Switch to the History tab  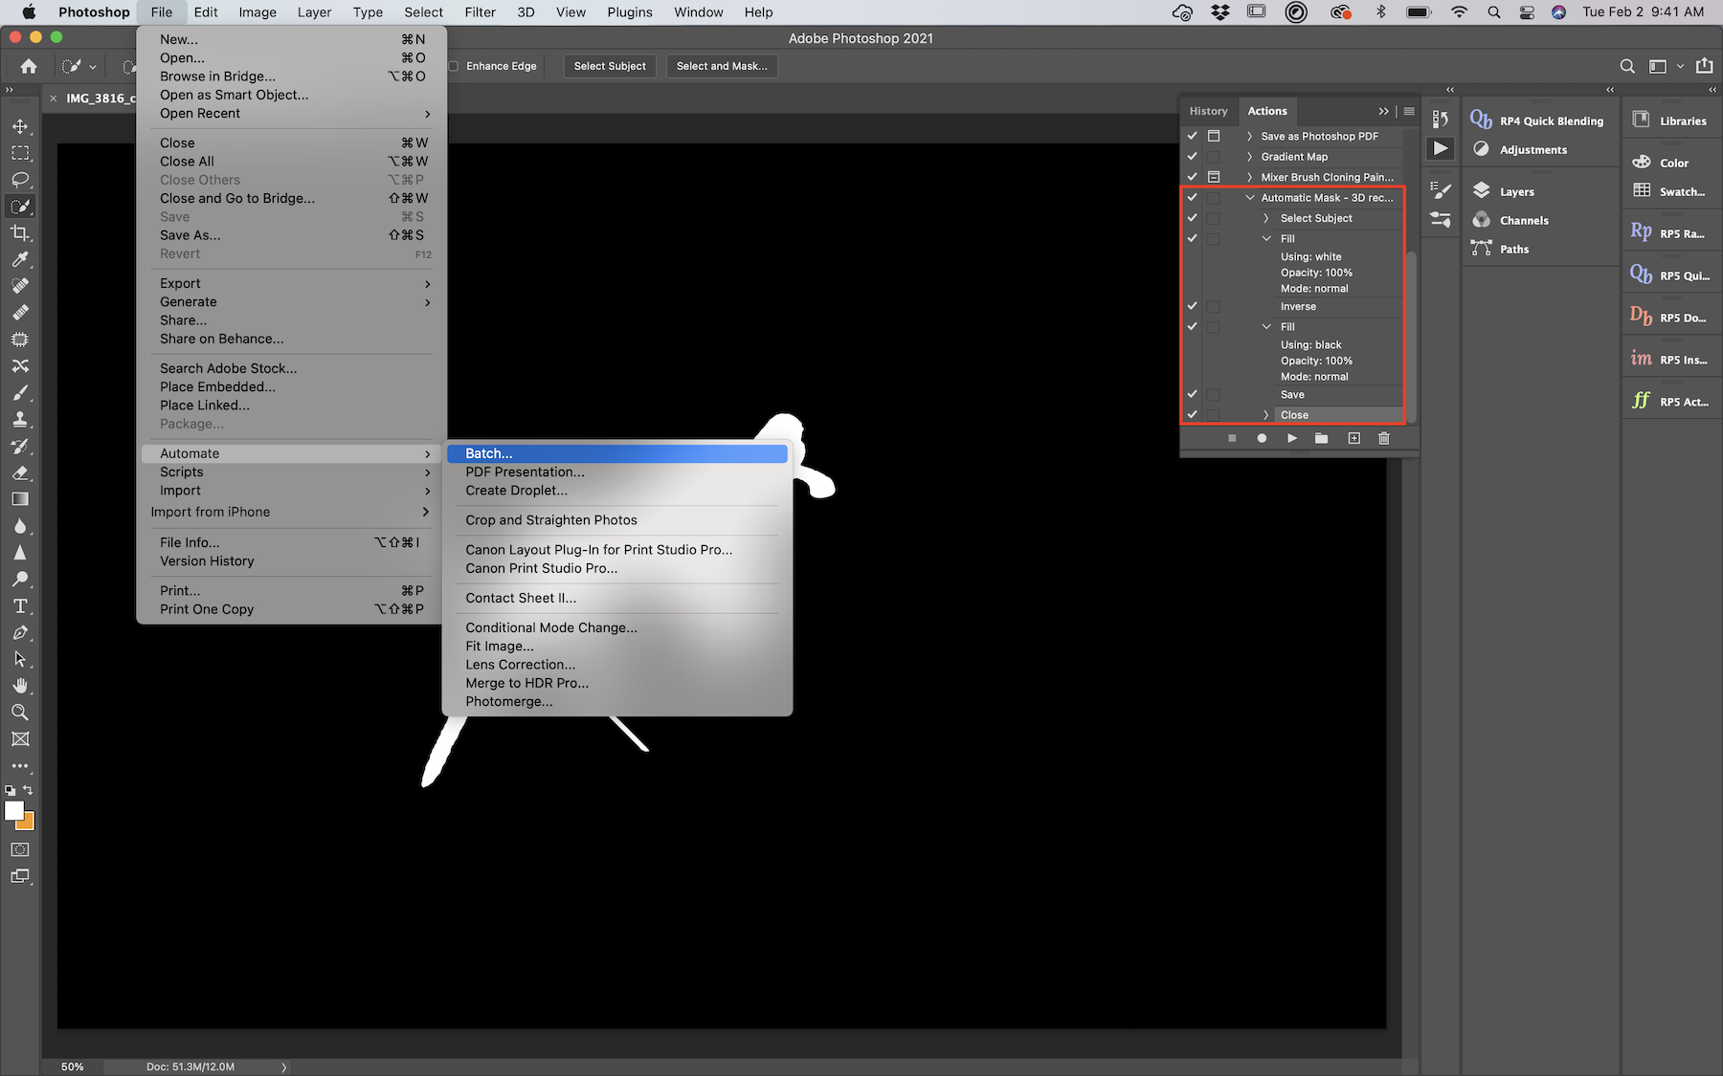[1208, 111]
